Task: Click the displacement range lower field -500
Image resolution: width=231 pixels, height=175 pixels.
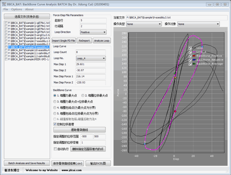Action: pos(87,137)
